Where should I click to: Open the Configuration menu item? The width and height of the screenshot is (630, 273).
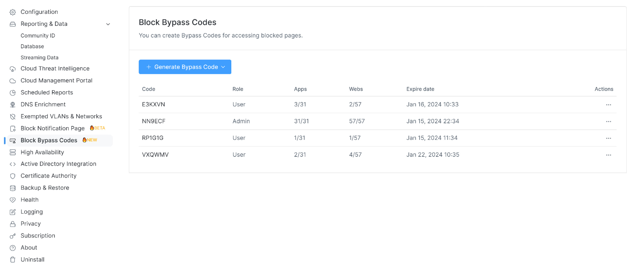[39, 12]
